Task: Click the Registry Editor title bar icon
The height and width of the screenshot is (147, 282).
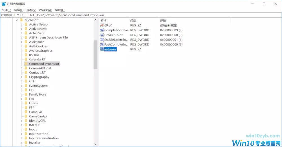Action: coord(4,4)
